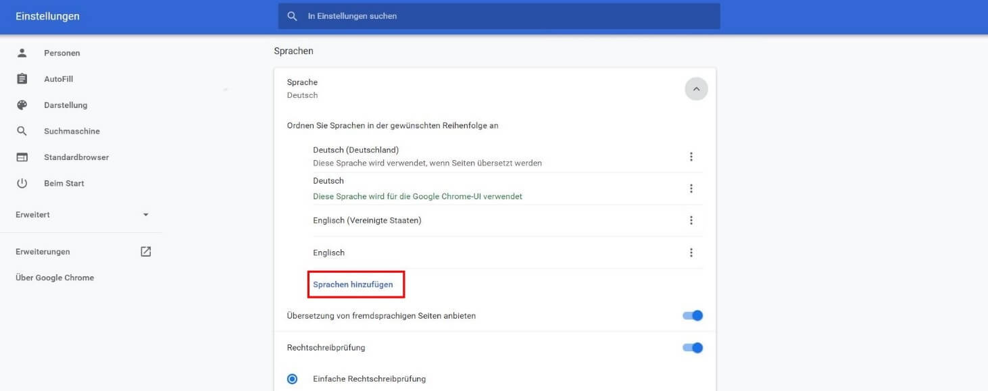This screenshot has height=391, width=988.
Task: Click the Beim Start power icon
Action: coord(22,183)
